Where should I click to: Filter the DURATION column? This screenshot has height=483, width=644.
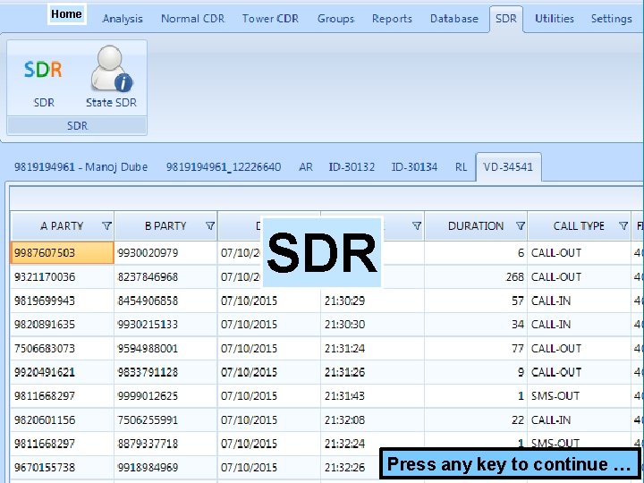(x=521, y=226)
